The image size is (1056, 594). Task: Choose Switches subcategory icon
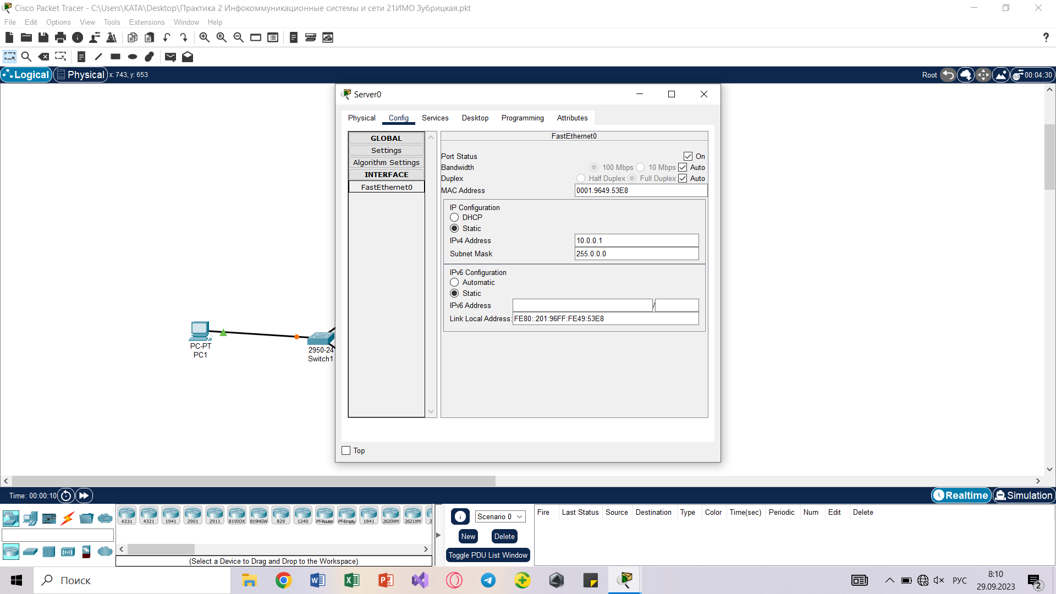[x=30, y=551]
